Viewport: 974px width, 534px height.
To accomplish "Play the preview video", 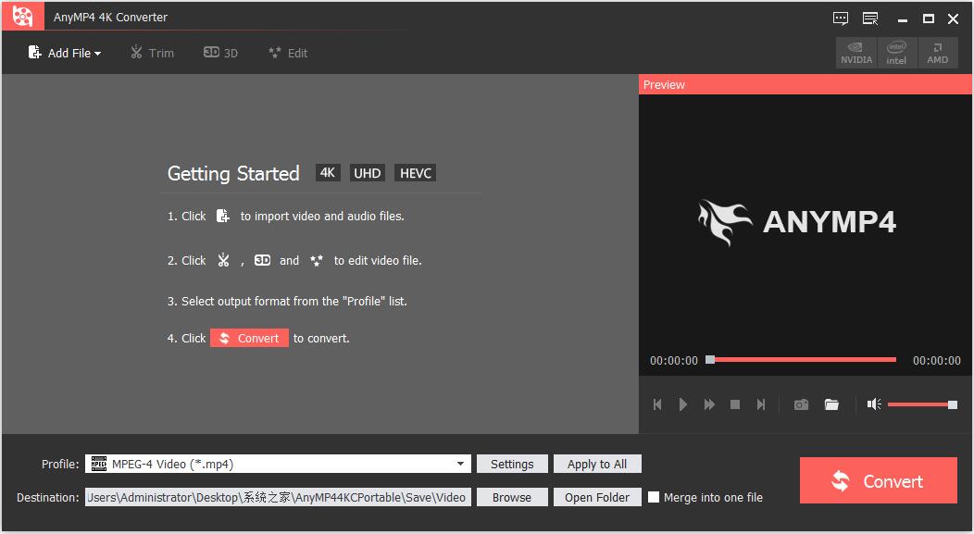I will point(682,404).
